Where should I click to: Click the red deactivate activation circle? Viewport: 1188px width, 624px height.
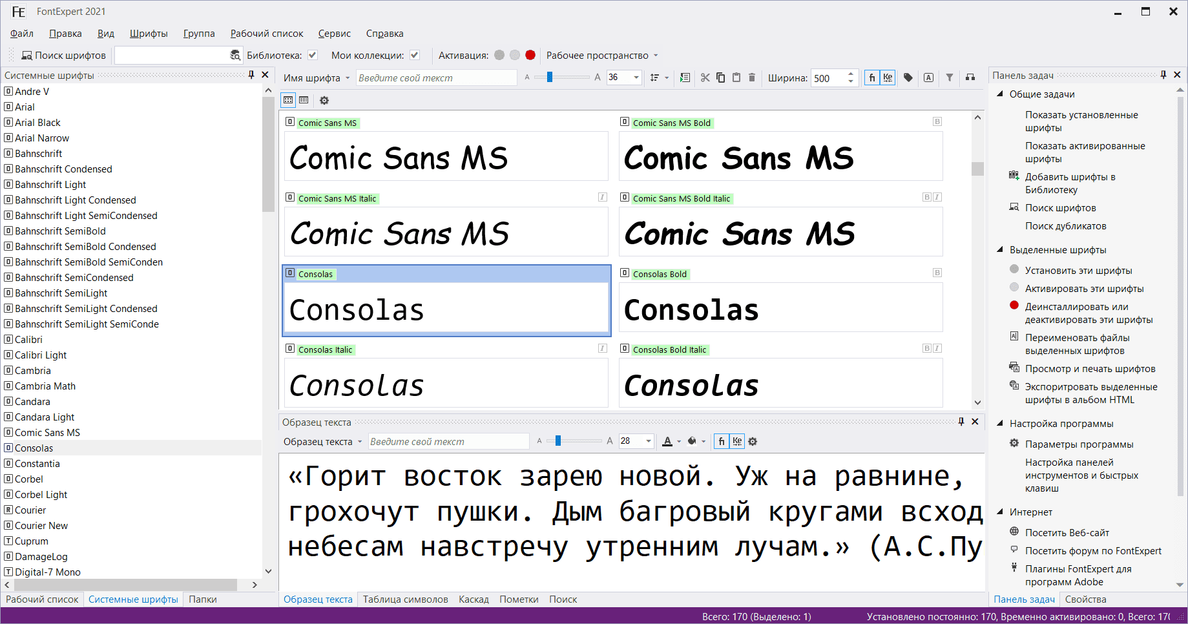point(530,55)
